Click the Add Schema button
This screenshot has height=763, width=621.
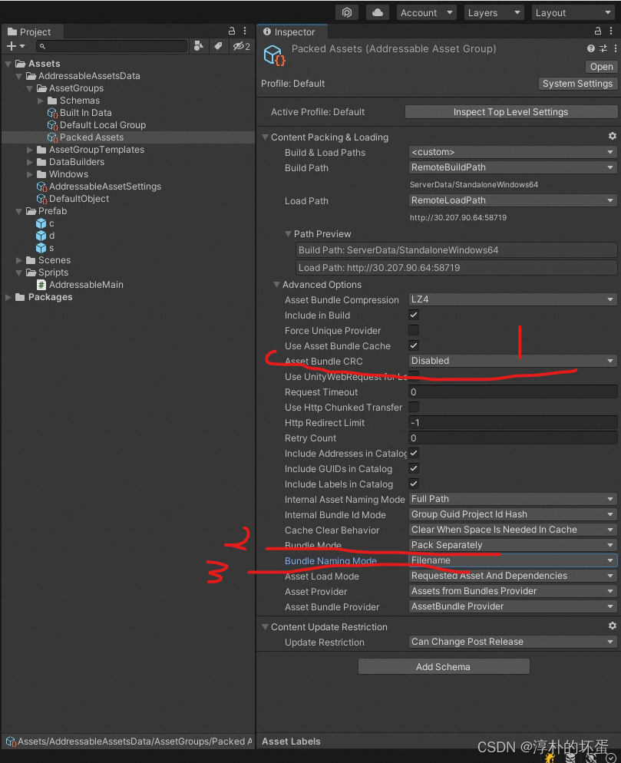[444, 666]
